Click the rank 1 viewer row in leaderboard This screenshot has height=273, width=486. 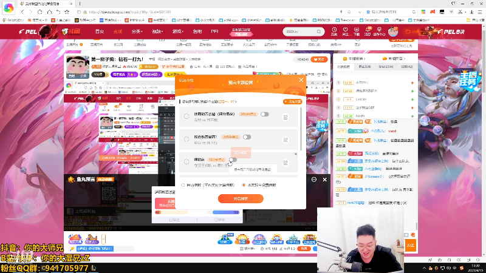tap(375, 83)
